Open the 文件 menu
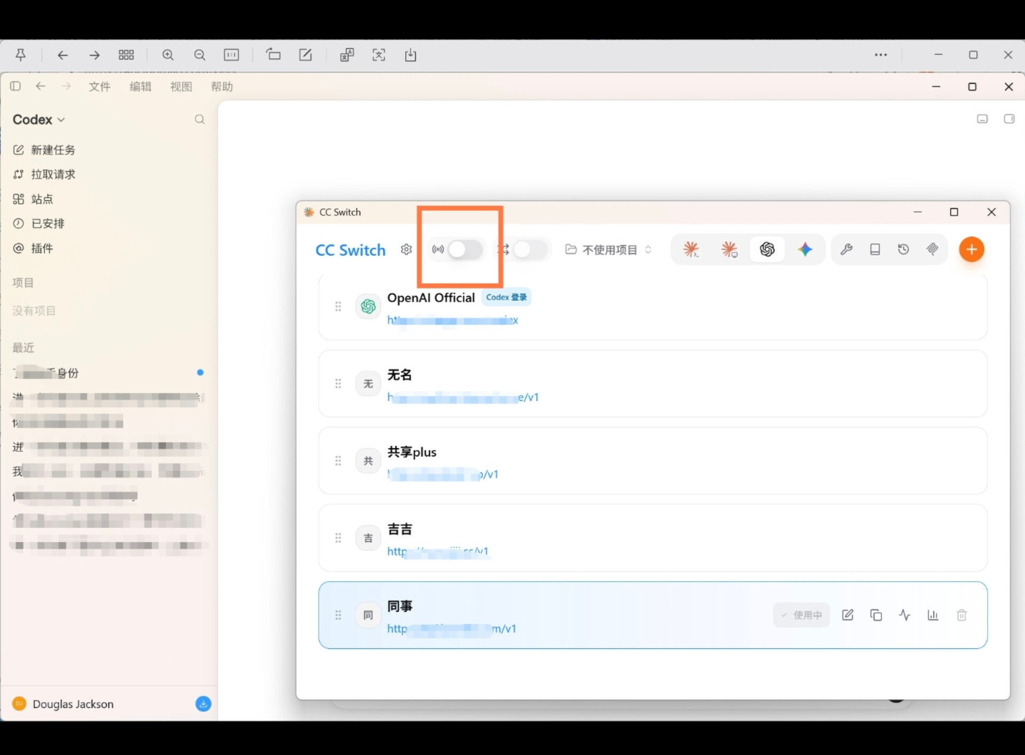This screenshot has width=1025, height=755. click(x=99, y=86)
